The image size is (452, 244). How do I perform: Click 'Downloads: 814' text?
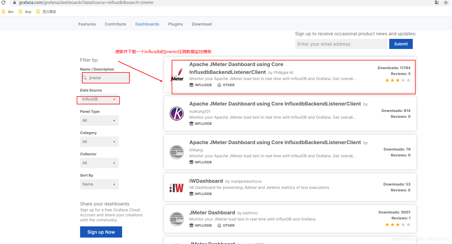click(396, 111)
